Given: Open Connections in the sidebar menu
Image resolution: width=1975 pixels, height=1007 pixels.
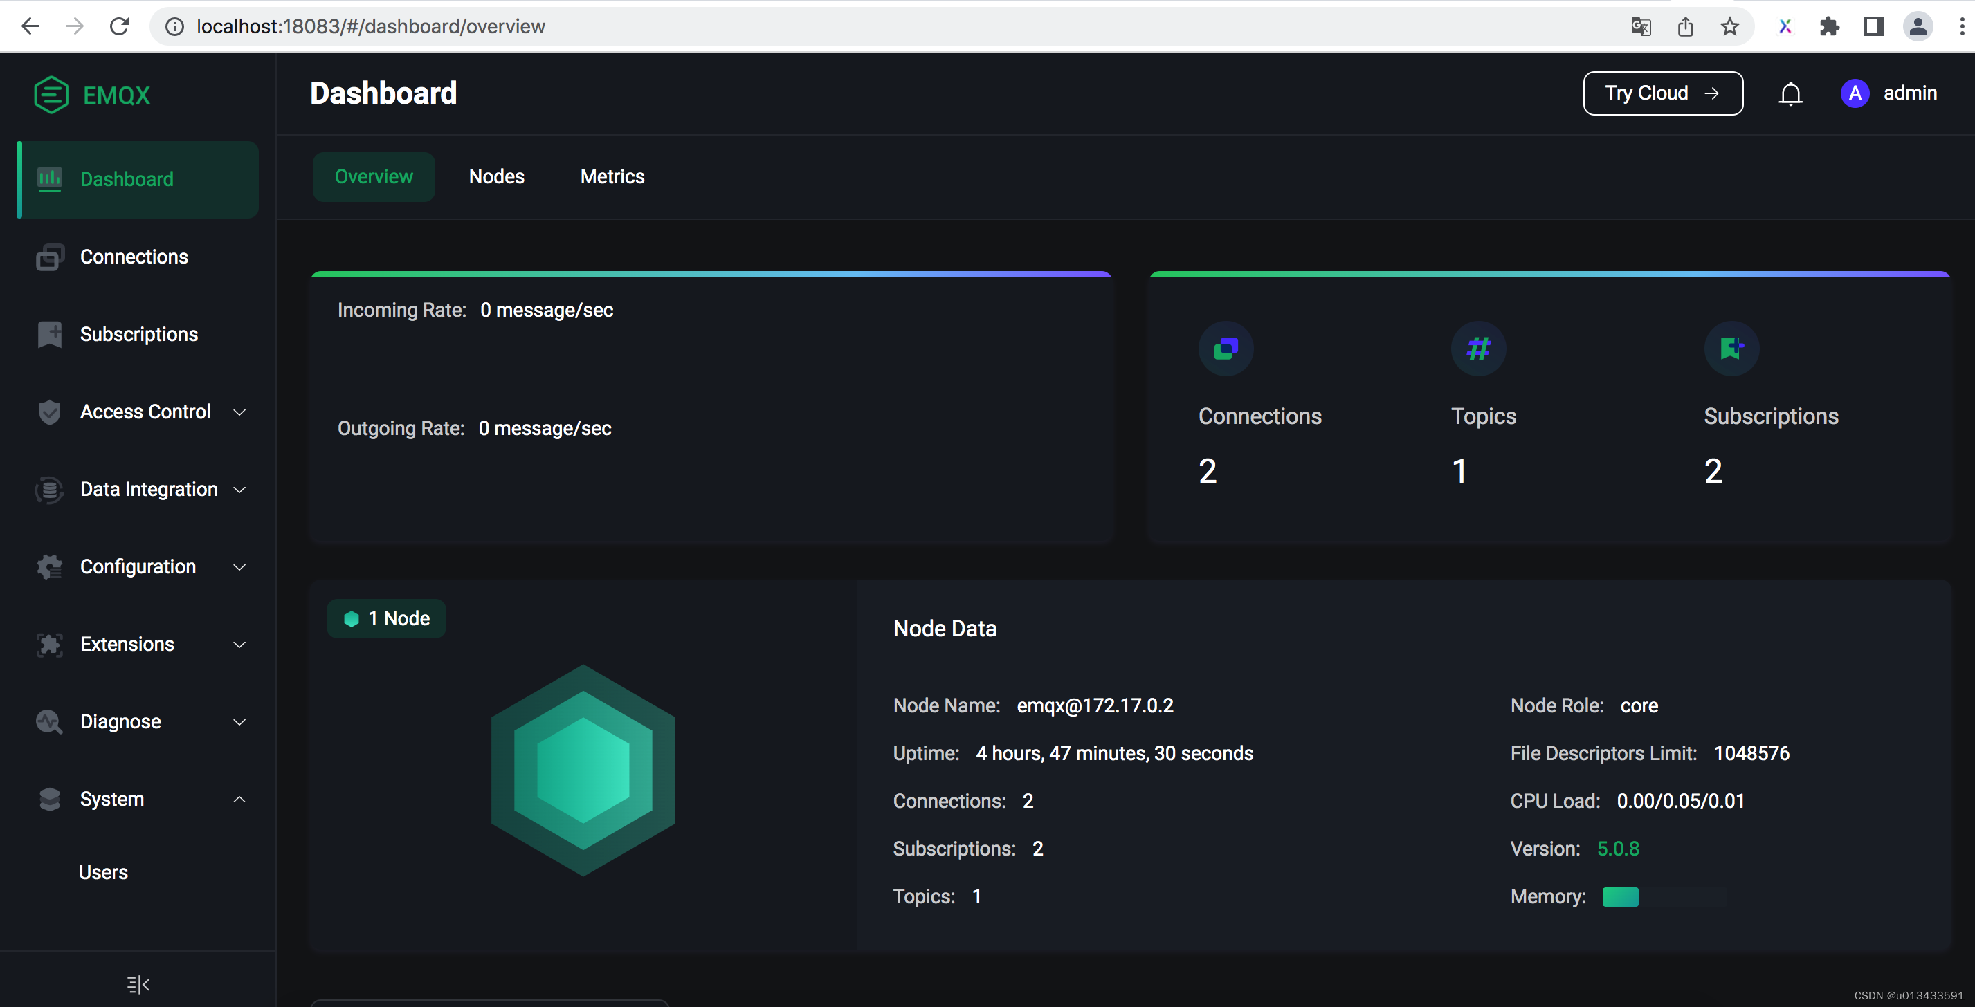Looking at the screenshot, I should pos(137,257).
